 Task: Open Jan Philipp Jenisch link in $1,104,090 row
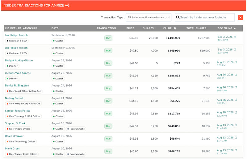click(x=16, y=35)
